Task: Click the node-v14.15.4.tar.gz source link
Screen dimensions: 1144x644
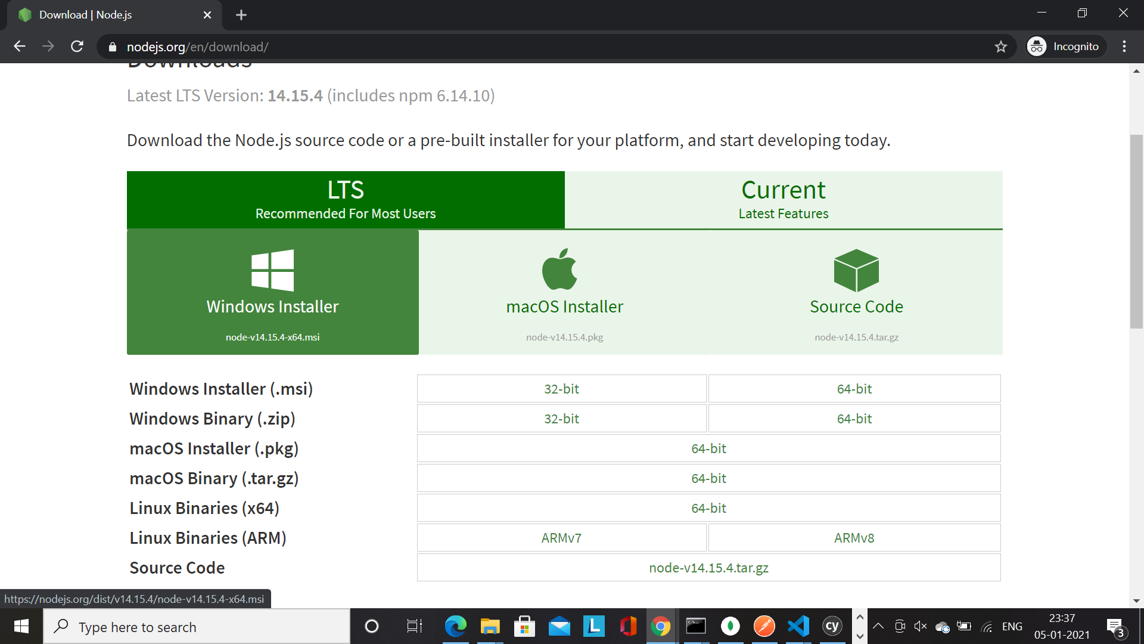Action: (708, 568)
